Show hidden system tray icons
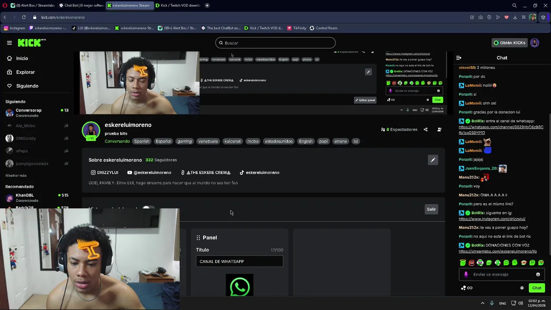This screenshot has height=310, width=551. point(483,303)
